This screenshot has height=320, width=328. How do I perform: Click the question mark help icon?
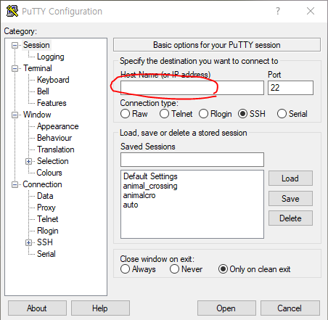278,11
